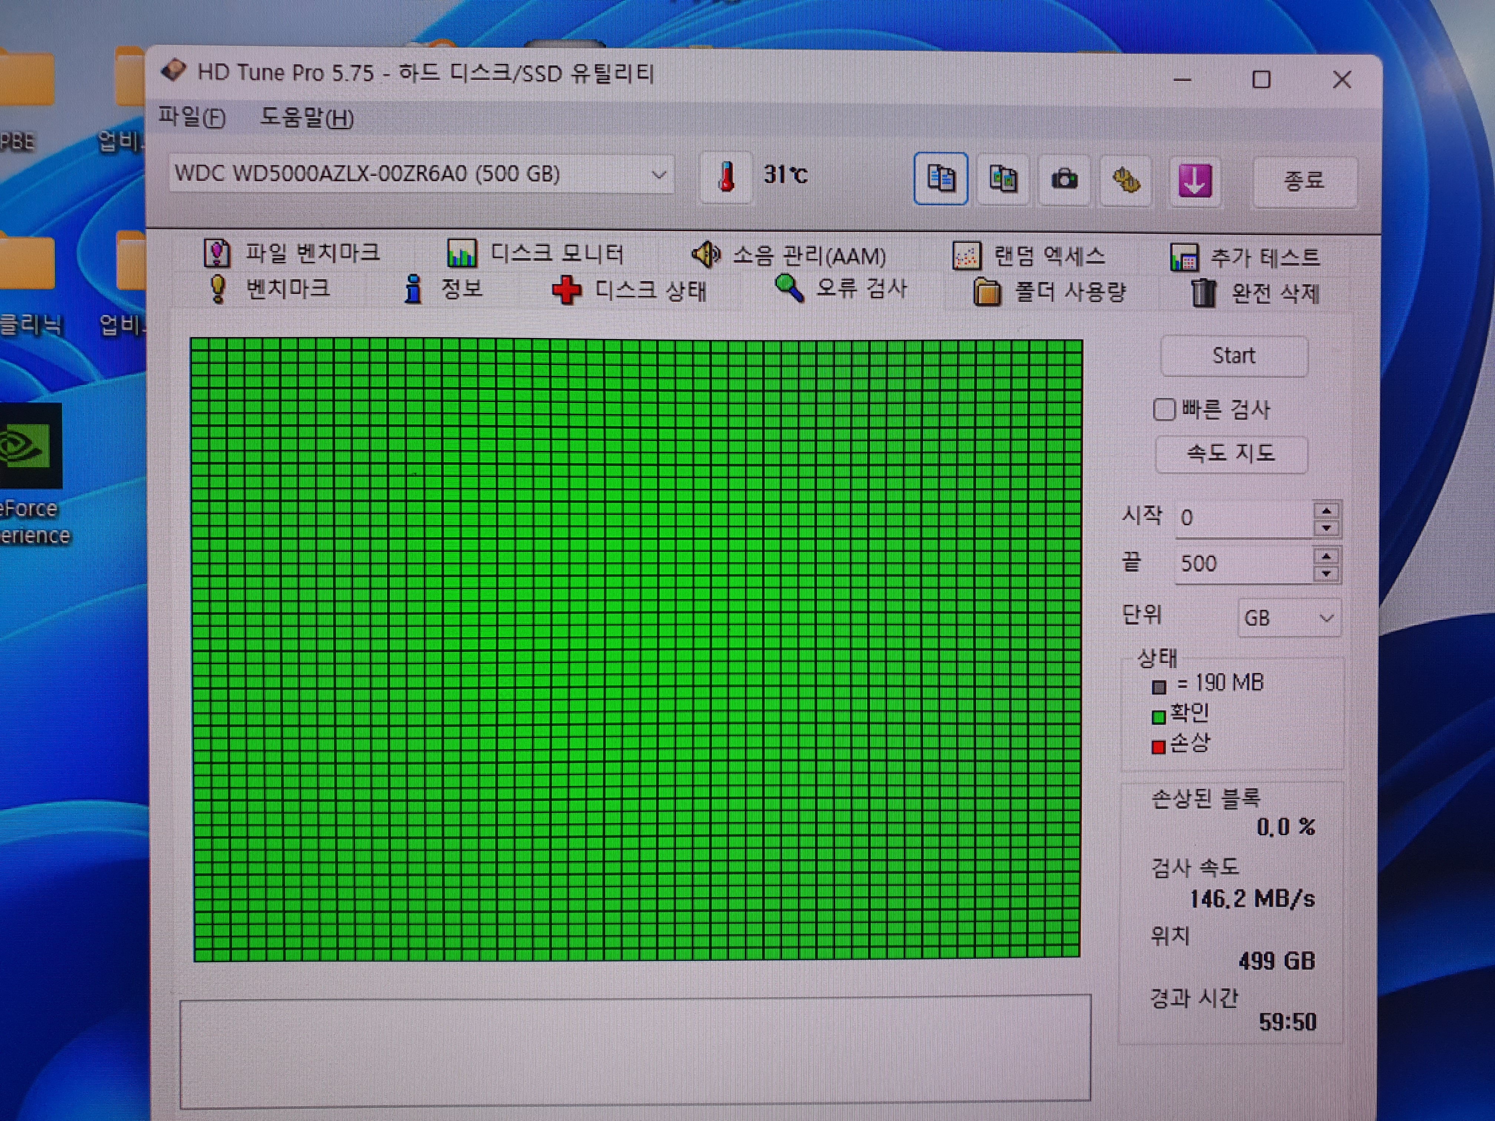Image resolution: width=1495 pixels, height=1121 pixels.
Task: Click the red 손상 legend swatch
Action: (x=1159, y=747)
